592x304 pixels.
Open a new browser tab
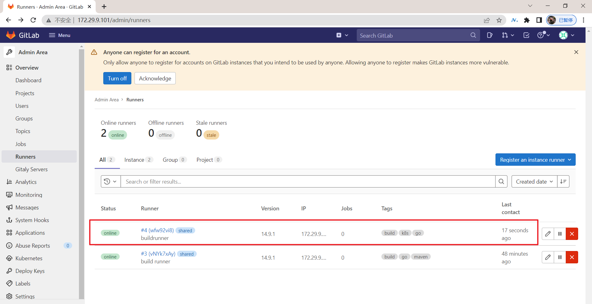(104, 6)
